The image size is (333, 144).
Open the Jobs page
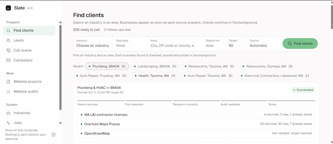29,123
